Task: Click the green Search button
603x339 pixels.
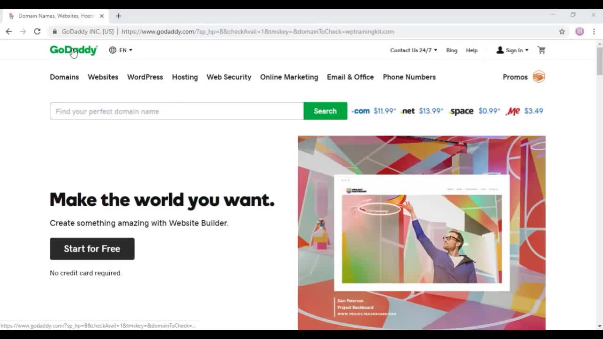Action: (x=325, y=111)
